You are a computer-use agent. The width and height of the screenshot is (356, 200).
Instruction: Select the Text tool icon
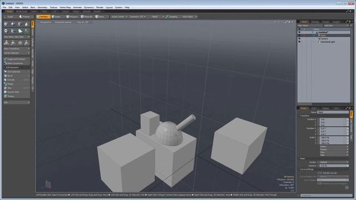(27, 31)
